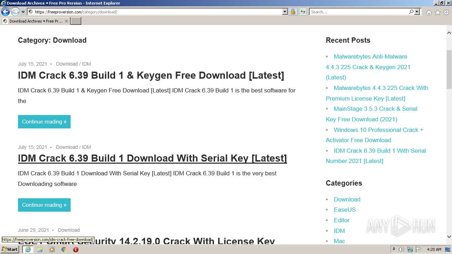This screenshot has width=452, height=254.
Task: Click the IDM category under the first post
Action: tap(87, 64)
